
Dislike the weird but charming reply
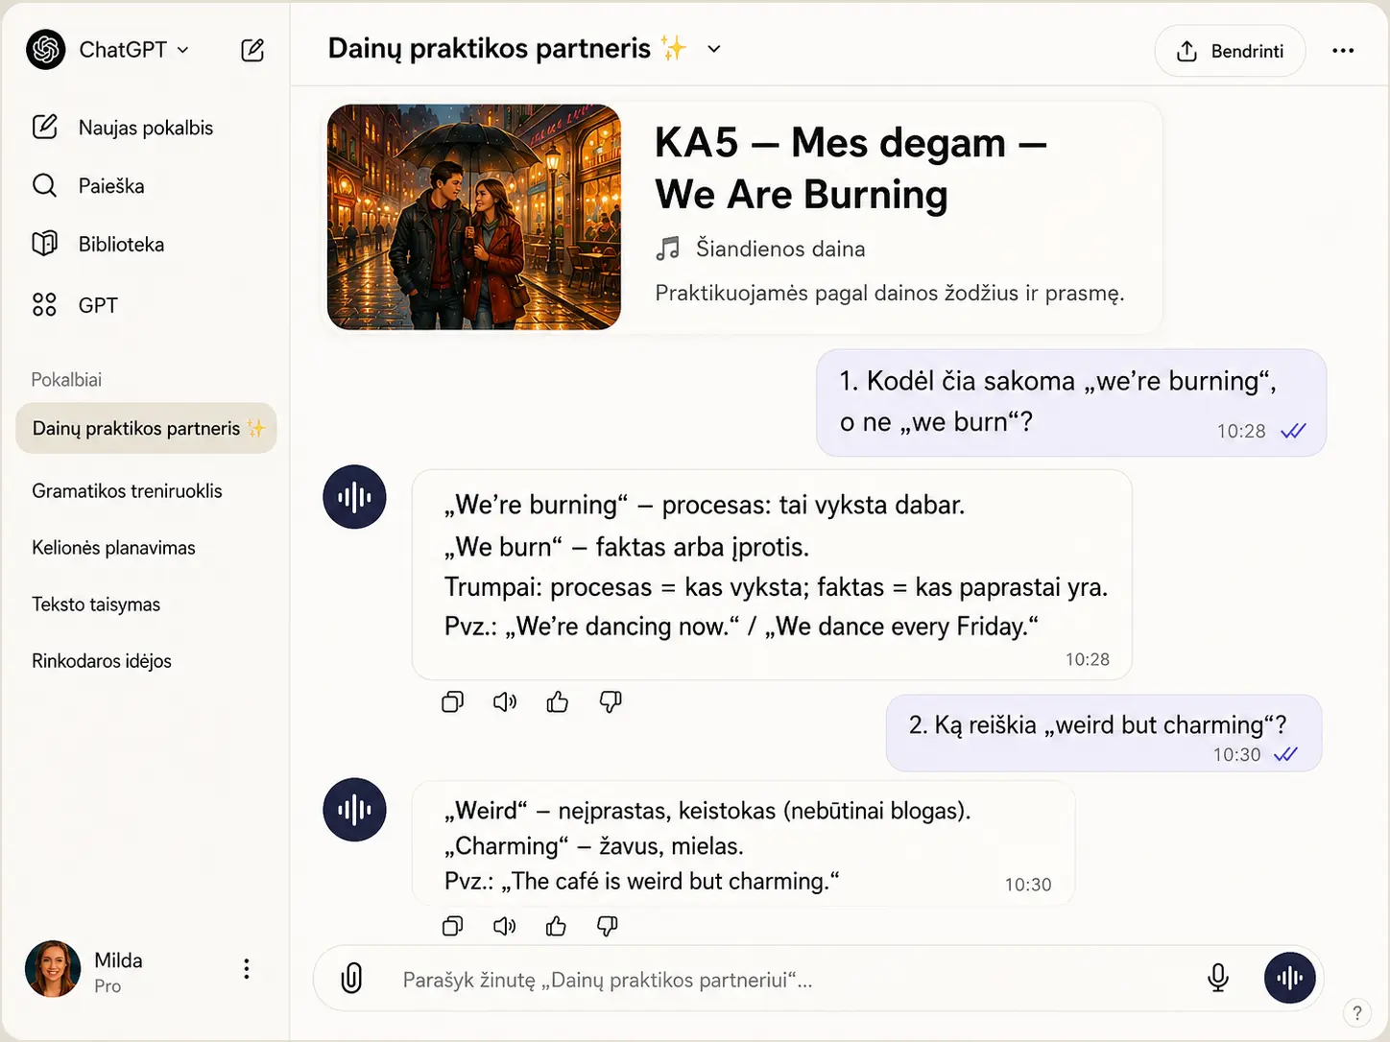click(608, 926)
